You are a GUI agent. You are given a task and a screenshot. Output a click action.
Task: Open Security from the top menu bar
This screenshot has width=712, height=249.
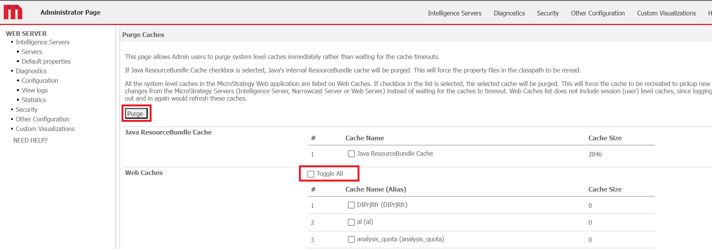547,13
